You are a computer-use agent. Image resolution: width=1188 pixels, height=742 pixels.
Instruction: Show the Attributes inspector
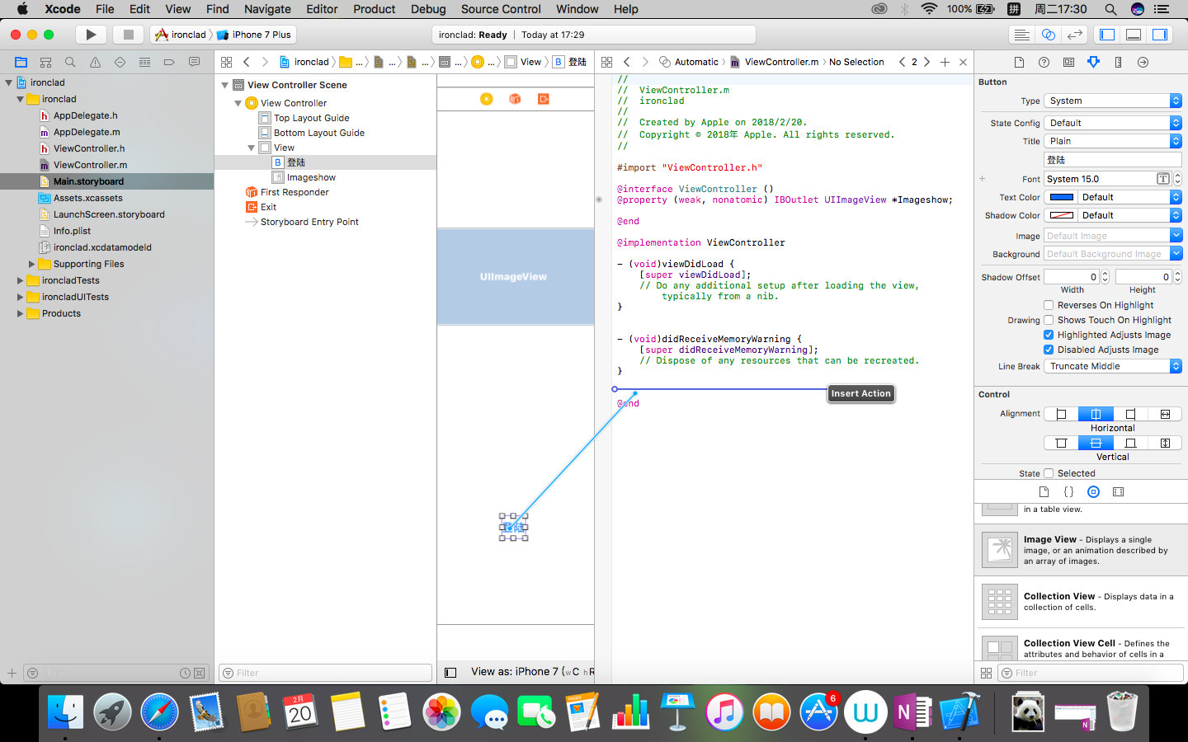pos(1093,62)
